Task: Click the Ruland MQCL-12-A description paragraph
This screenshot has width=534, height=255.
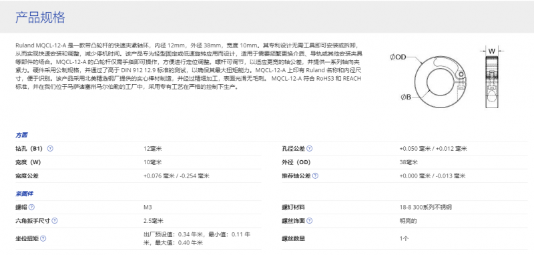Action: 189,66
